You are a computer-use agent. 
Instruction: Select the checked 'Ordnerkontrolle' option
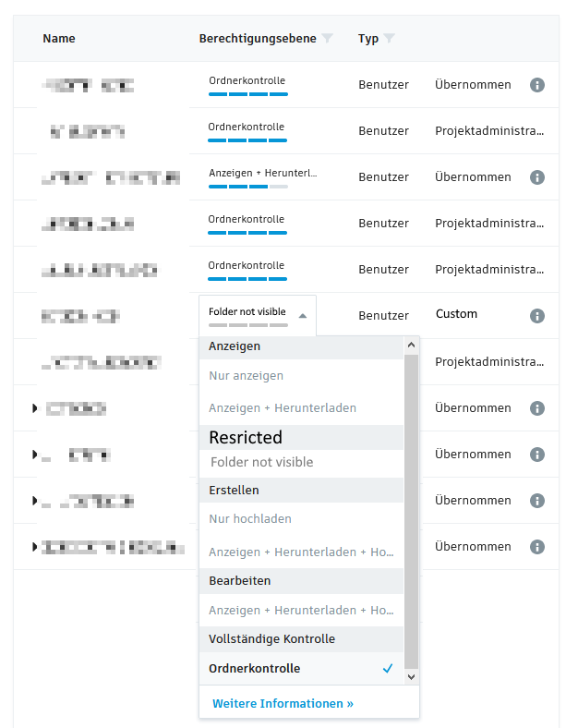point(255,669)
